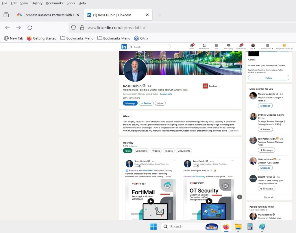Open Firefox from the Windows taskbar
Image resolution: width=296 pixels, height=233 pixels.
click(226, 227)
